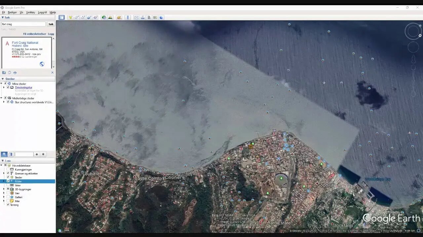
Task: Enable Veier layer checkbox
Action: click(x=8, y=185)
